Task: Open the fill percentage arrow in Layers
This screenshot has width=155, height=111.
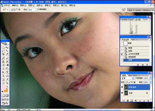Action: coord(150,82)
